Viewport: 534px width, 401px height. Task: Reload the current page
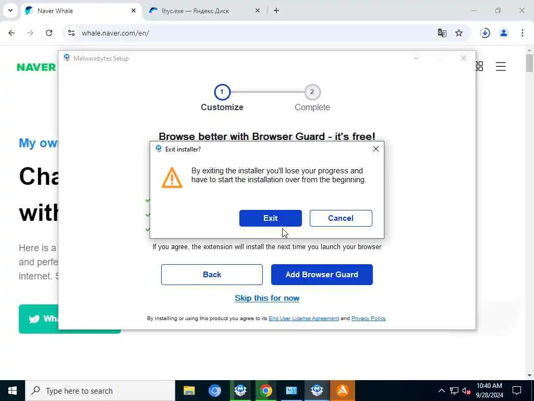point(49,33)
